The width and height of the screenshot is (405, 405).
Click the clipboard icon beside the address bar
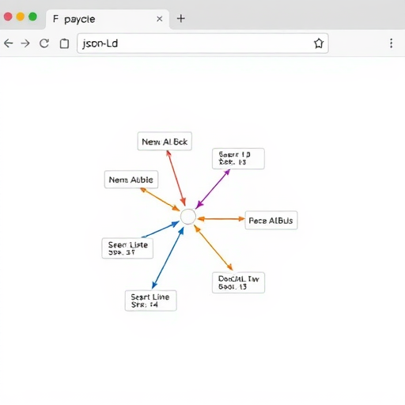[64, 44]
